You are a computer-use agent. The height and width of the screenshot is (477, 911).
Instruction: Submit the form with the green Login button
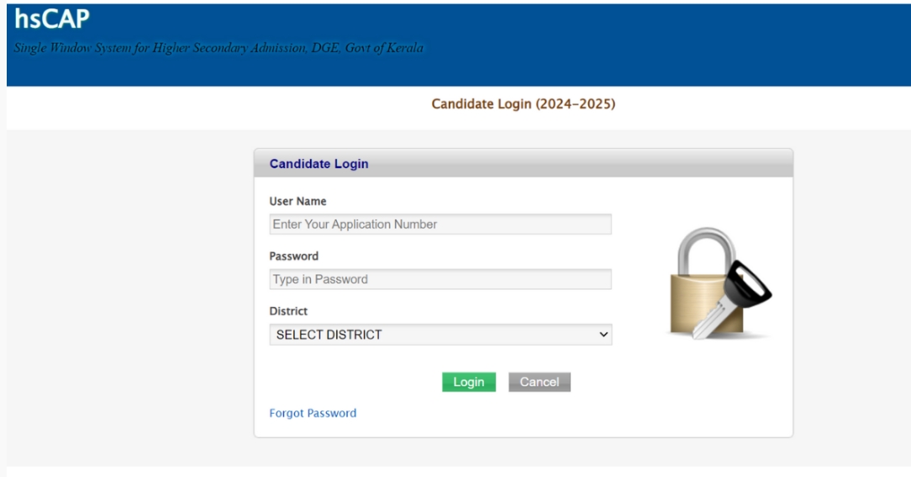click(x=469, y=382)
